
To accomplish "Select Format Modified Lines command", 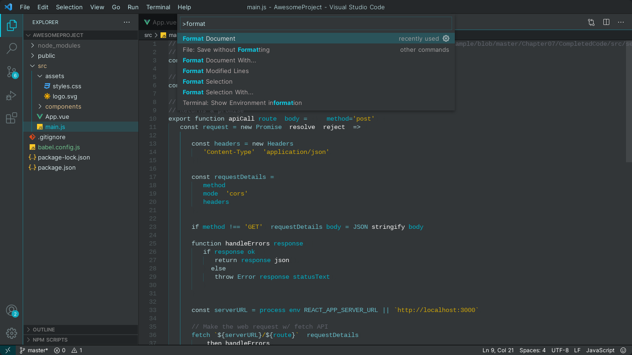I will click(316, 71).
